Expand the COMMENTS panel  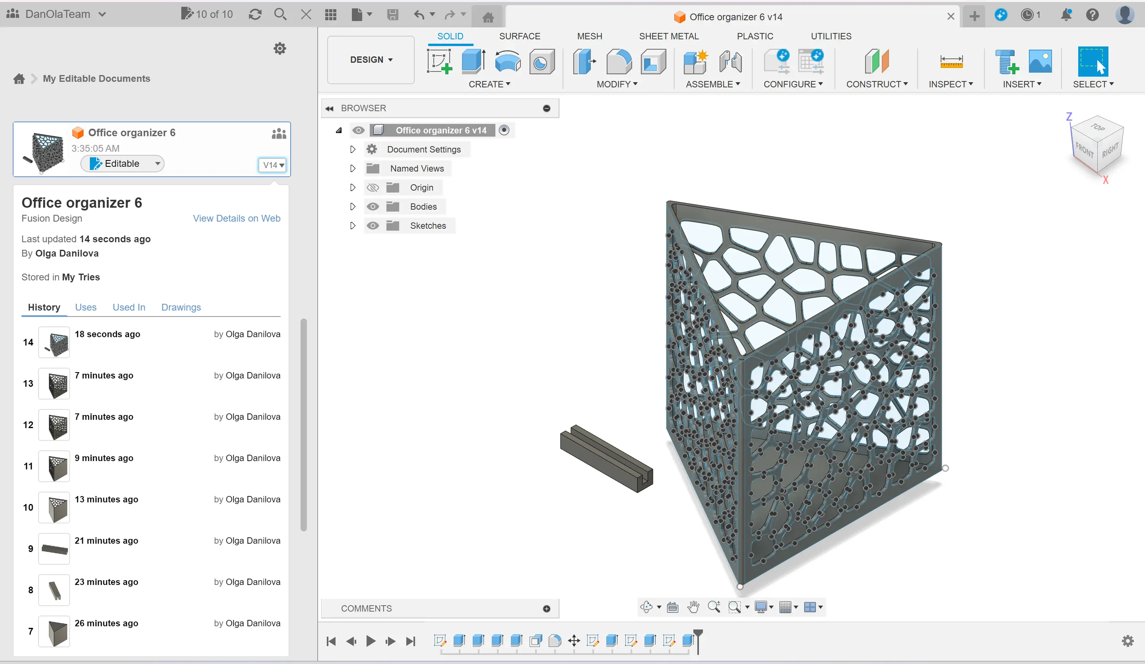tap(547, 609)
